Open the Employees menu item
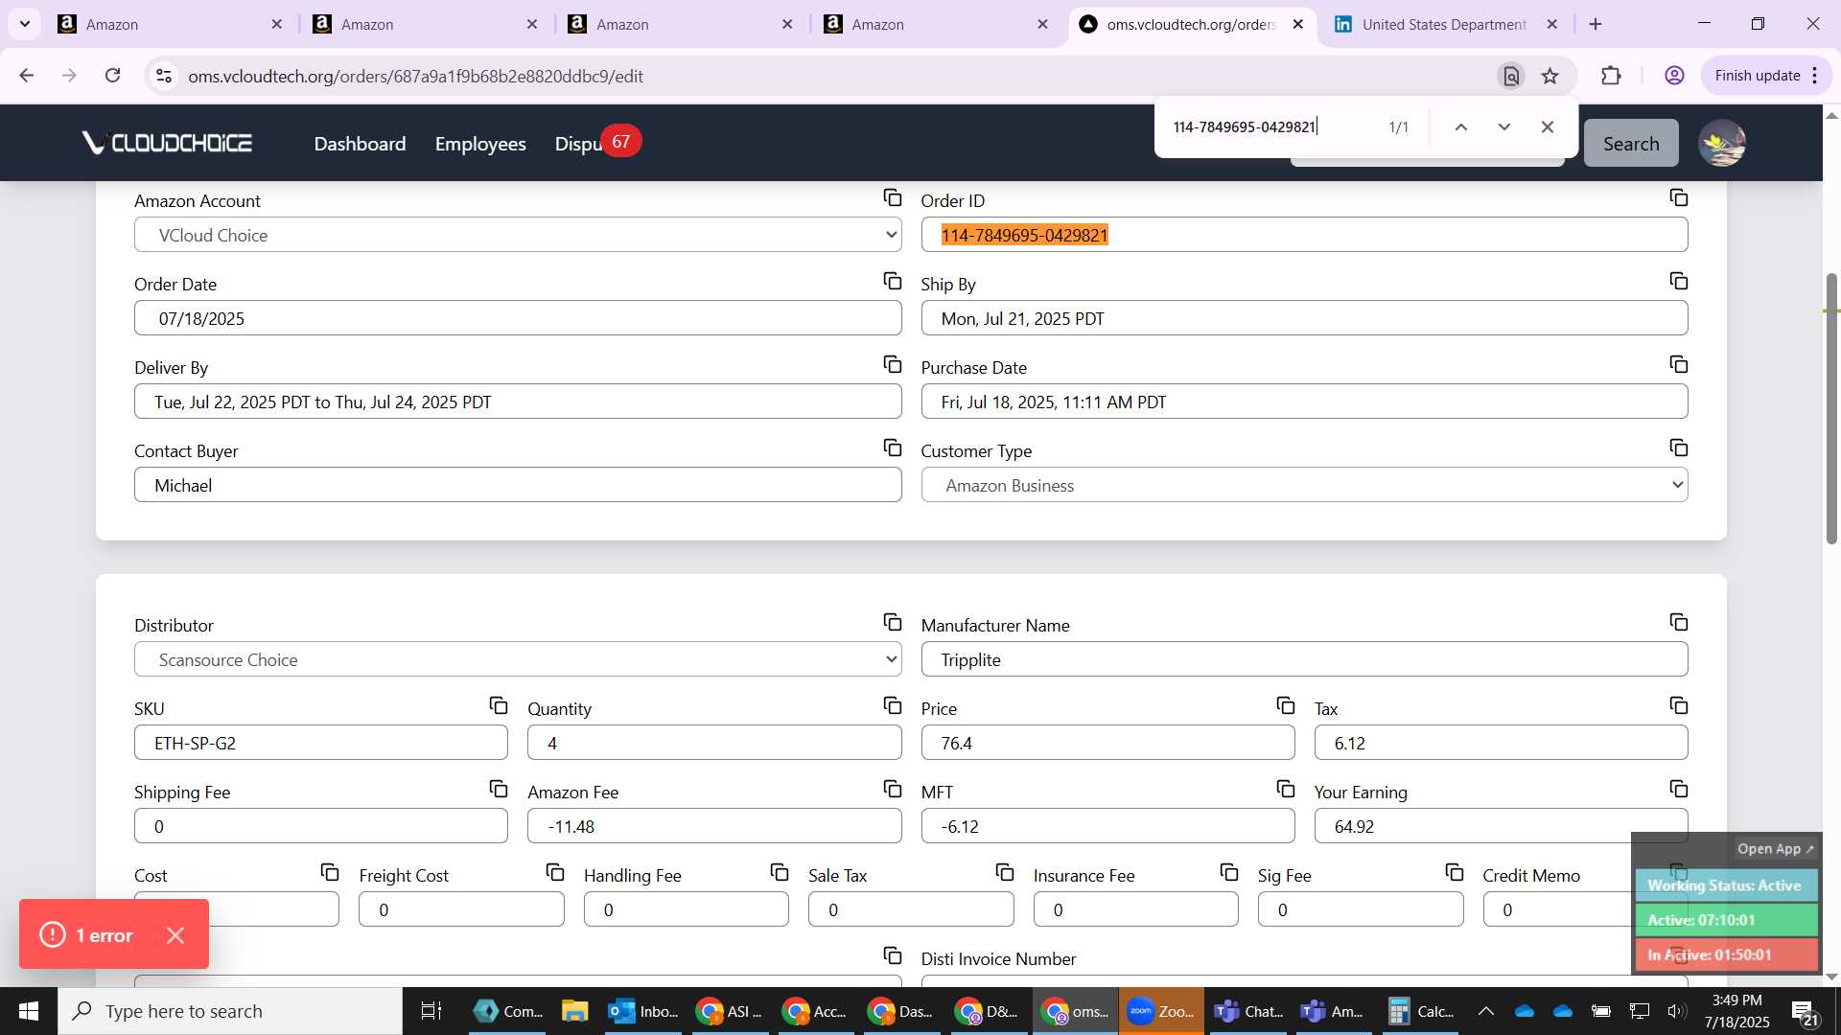Image resolution: width=1841 pixels, height=1035 pixels. point(480,144)
